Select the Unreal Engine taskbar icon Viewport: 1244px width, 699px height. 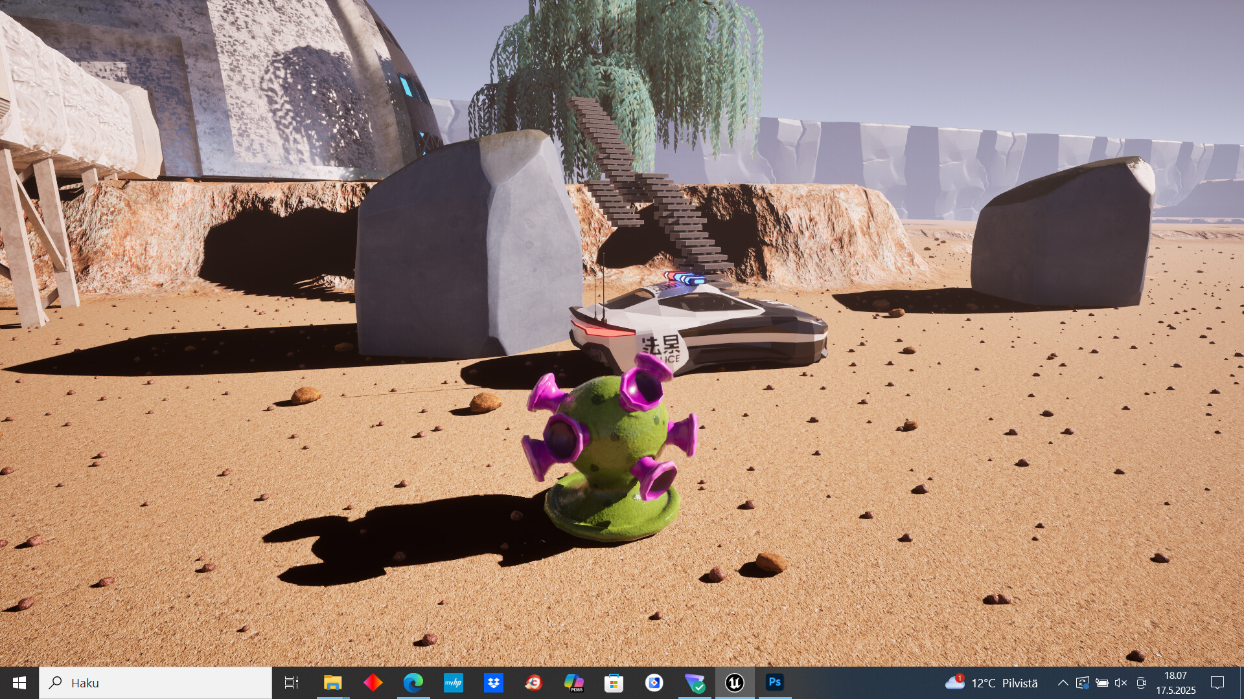(734, 683)
